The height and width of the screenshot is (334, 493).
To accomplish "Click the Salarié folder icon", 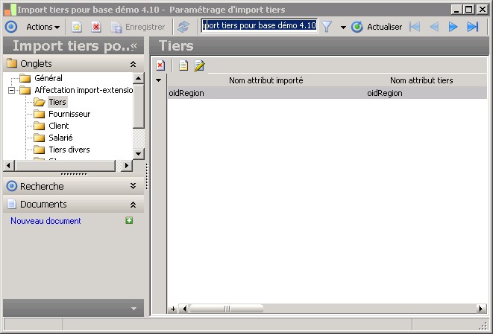I will [x=40, y=138].
